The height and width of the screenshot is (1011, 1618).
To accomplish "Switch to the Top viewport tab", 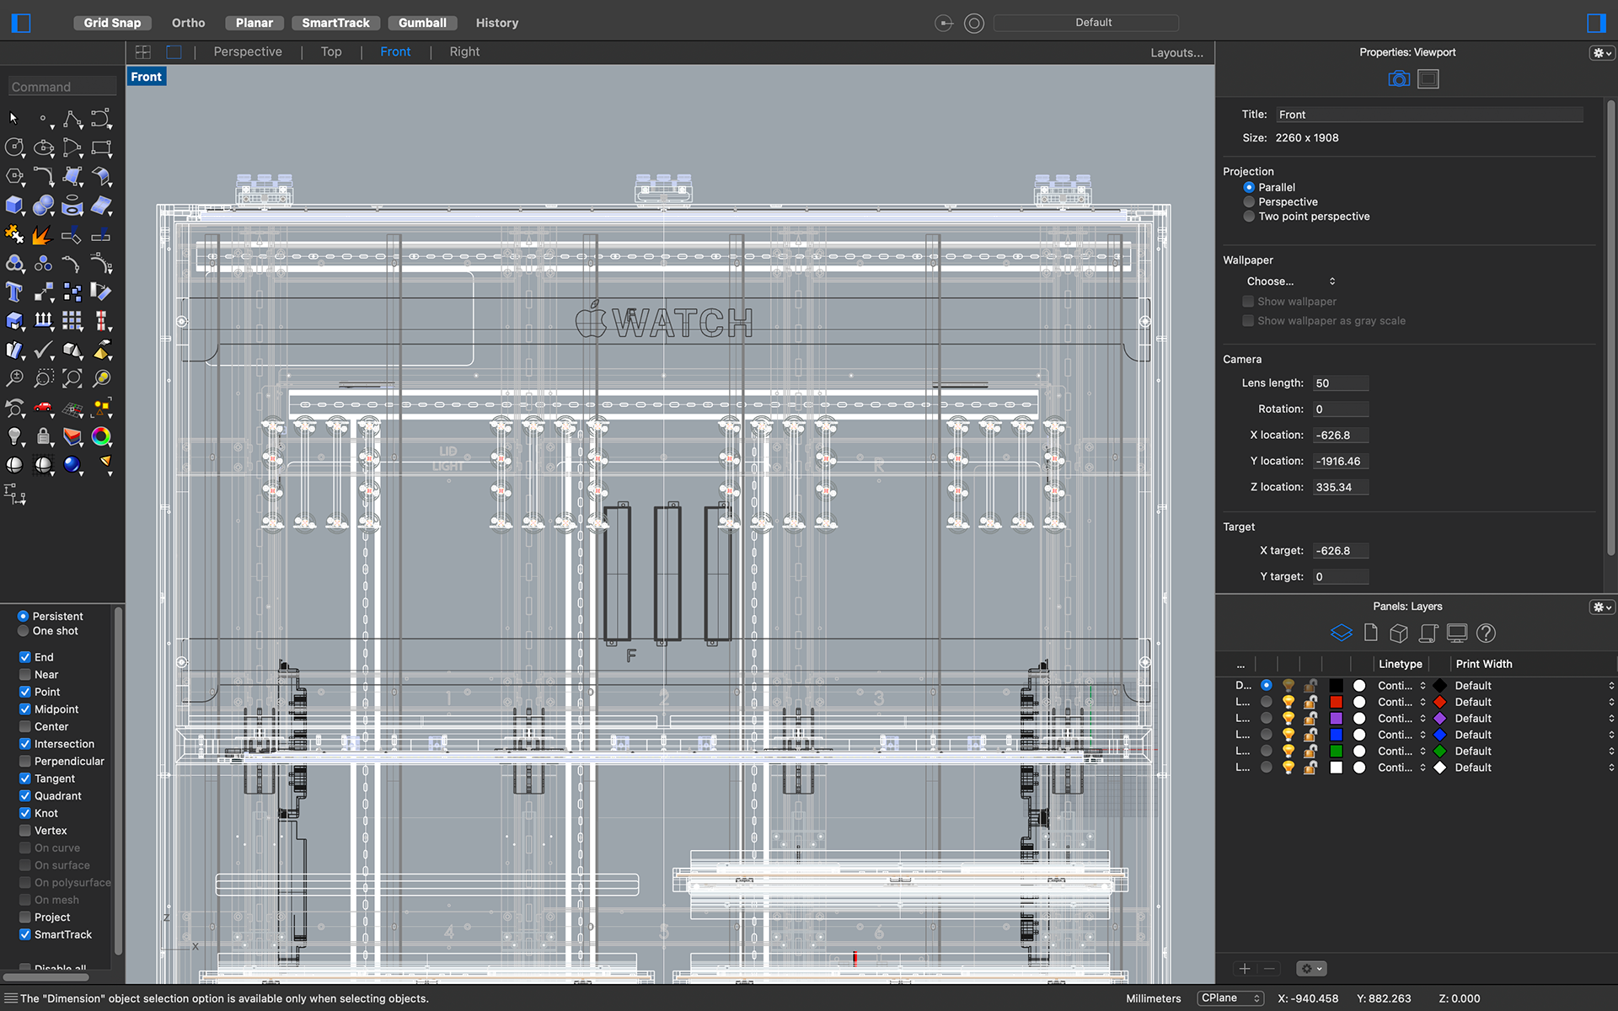I will click(x=331, y=52).
